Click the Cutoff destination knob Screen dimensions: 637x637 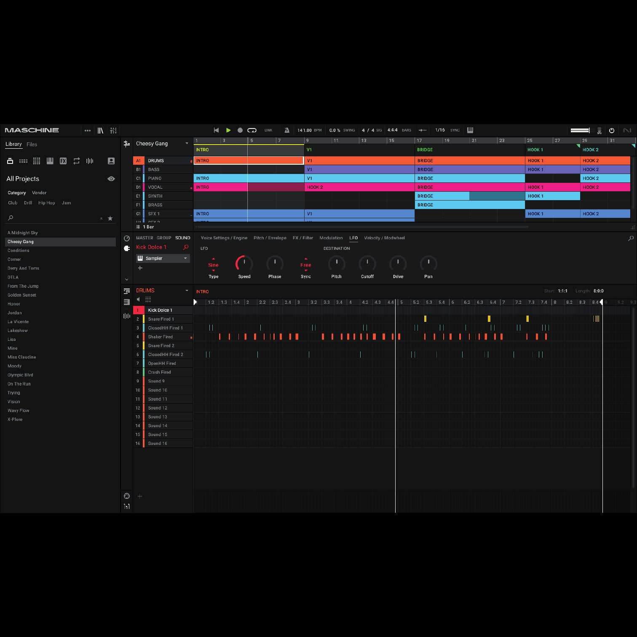pos(367,264)
